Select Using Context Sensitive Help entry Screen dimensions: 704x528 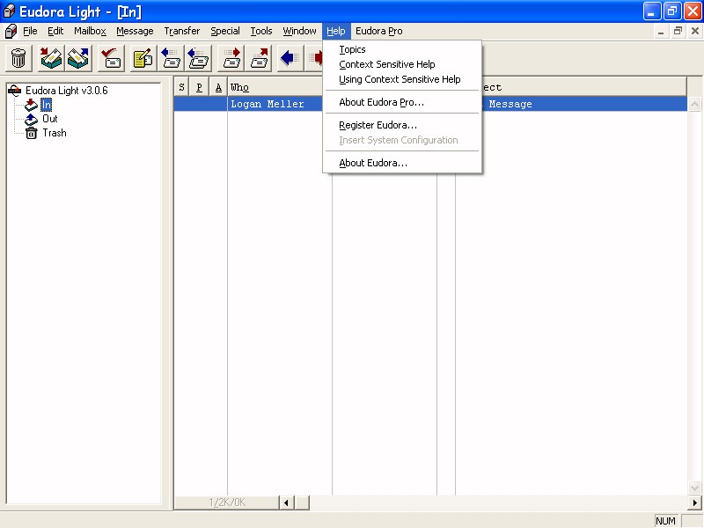pyautogui.click(x=402, y=79)
